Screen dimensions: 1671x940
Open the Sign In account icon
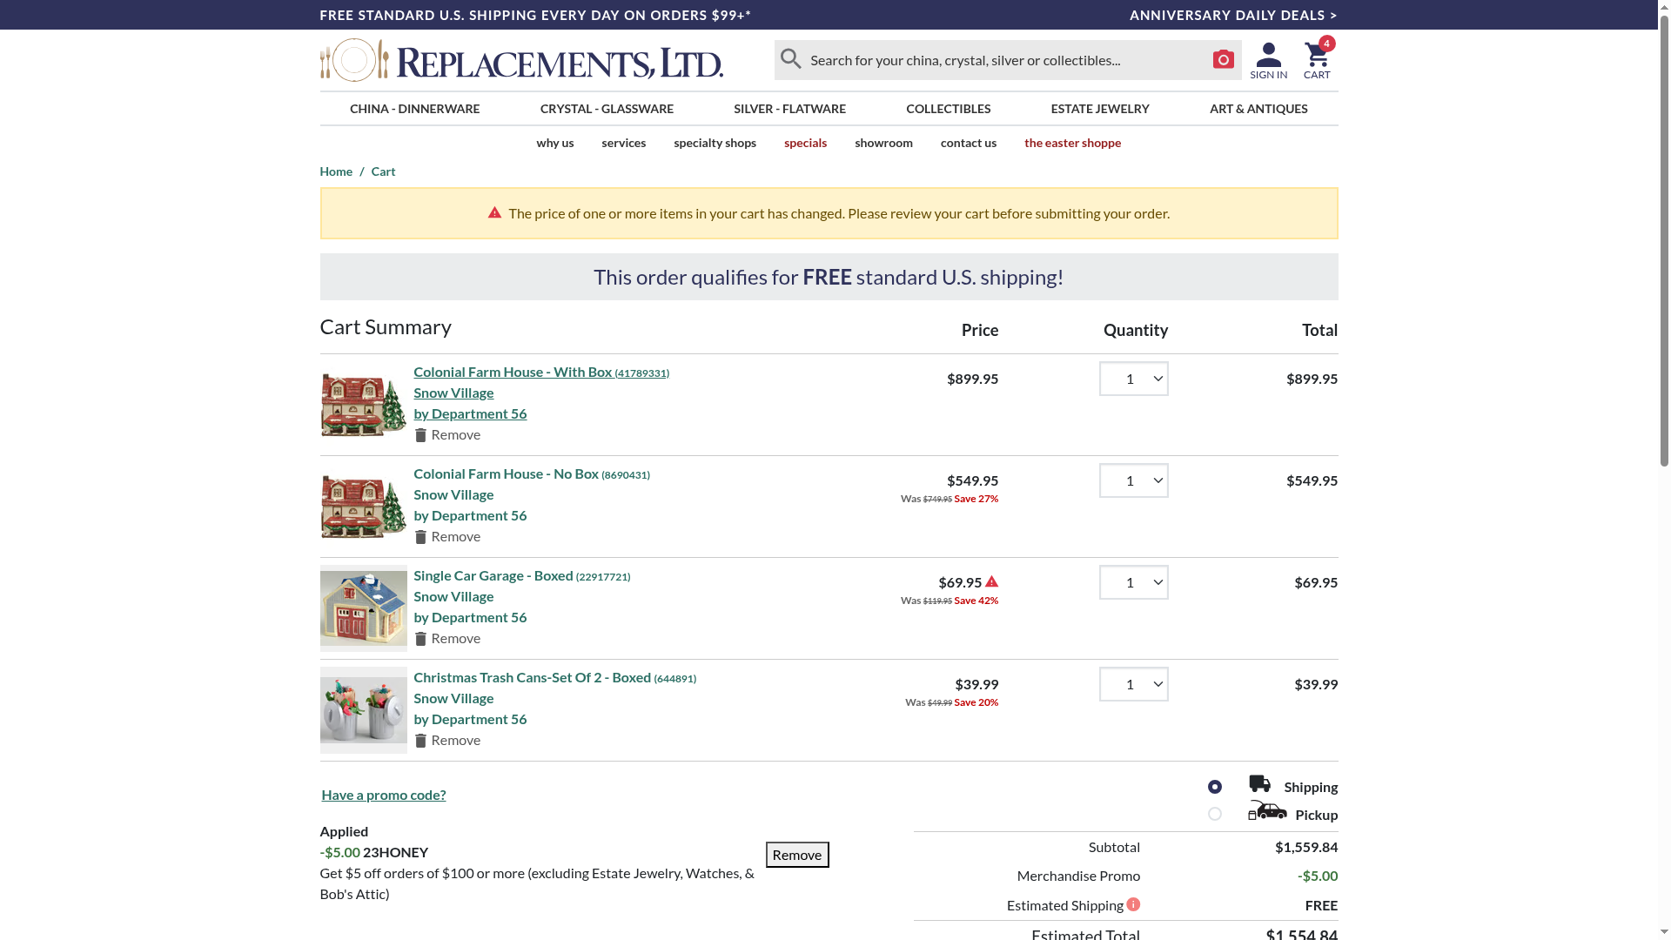coord(1268,61)
